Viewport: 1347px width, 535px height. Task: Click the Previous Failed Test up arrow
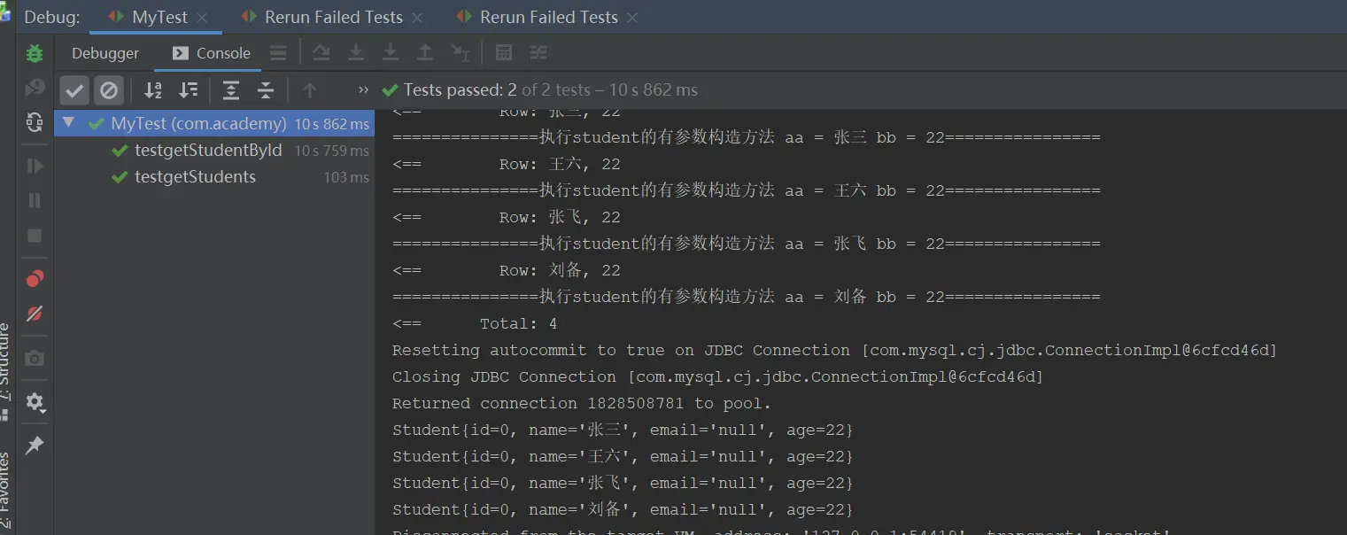[310, 89]
